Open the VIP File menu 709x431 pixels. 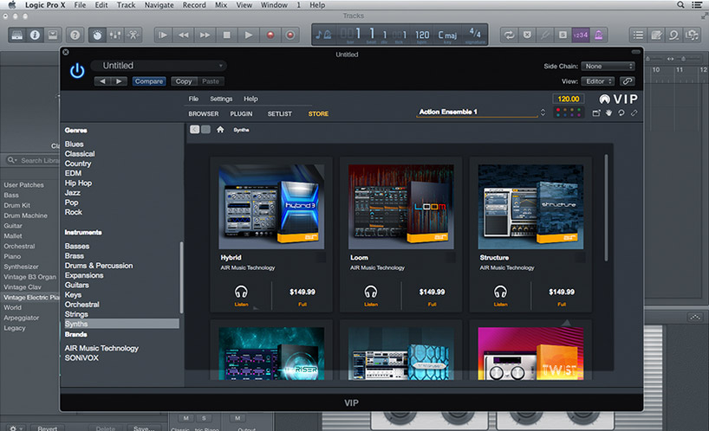click(x=193, y=99)
